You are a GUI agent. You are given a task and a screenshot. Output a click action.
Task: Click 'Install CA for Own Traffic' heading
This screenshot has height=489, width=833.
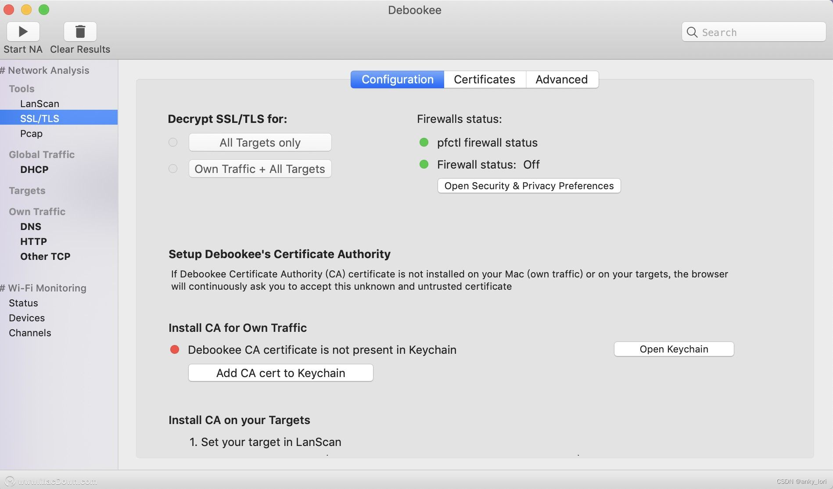click(237, 328)
